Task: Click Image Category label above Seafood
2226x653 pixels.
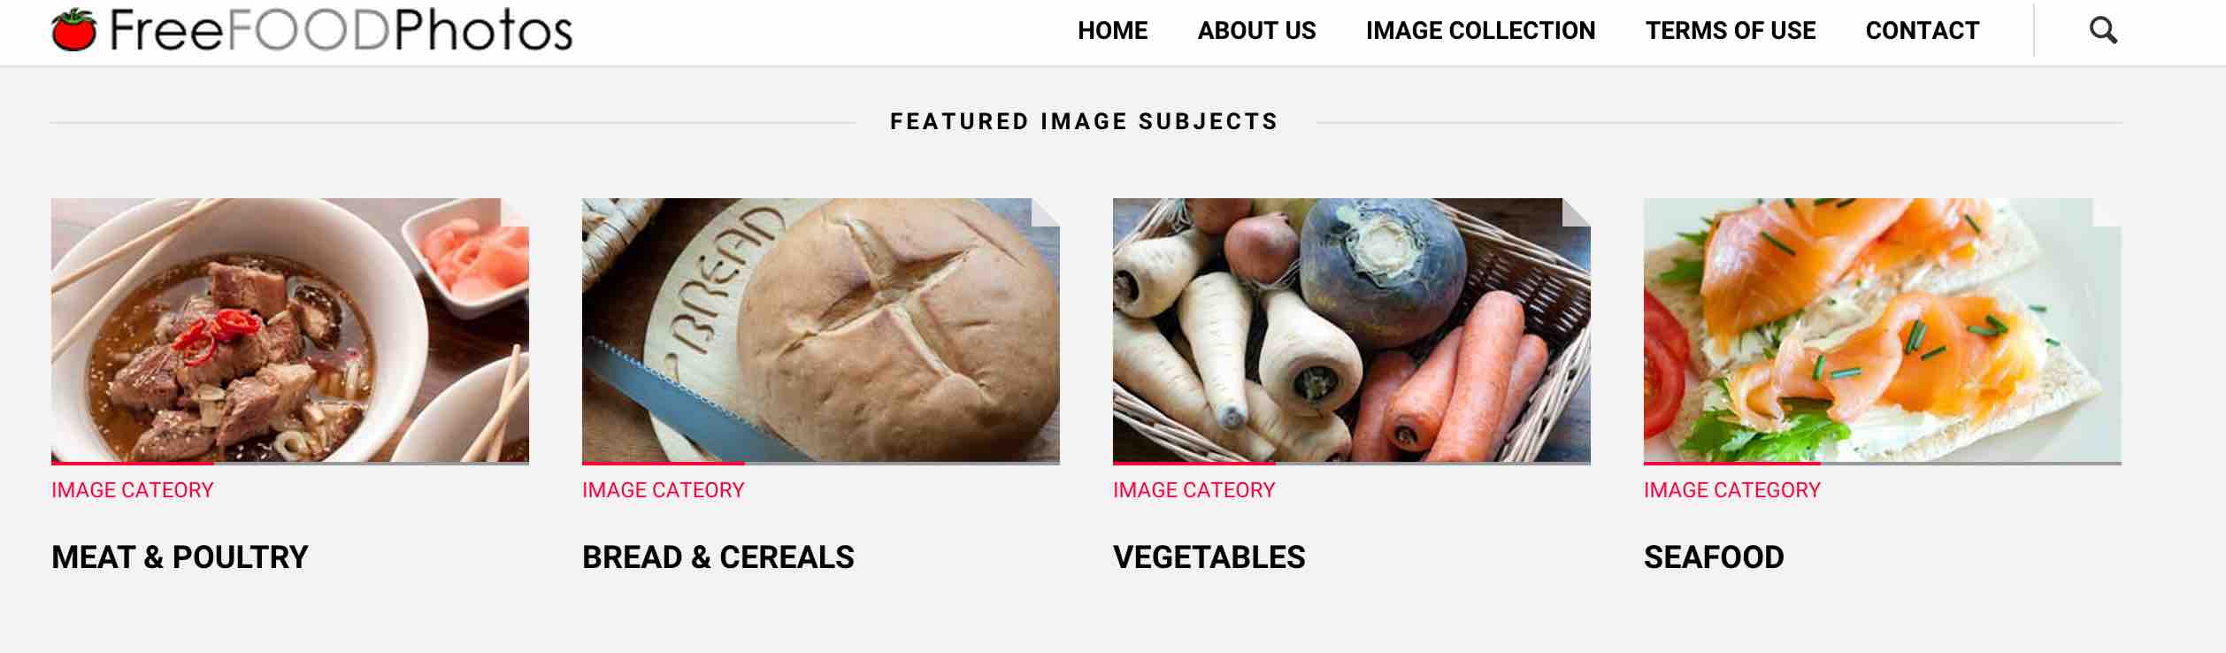Action: pos(1732,490)
